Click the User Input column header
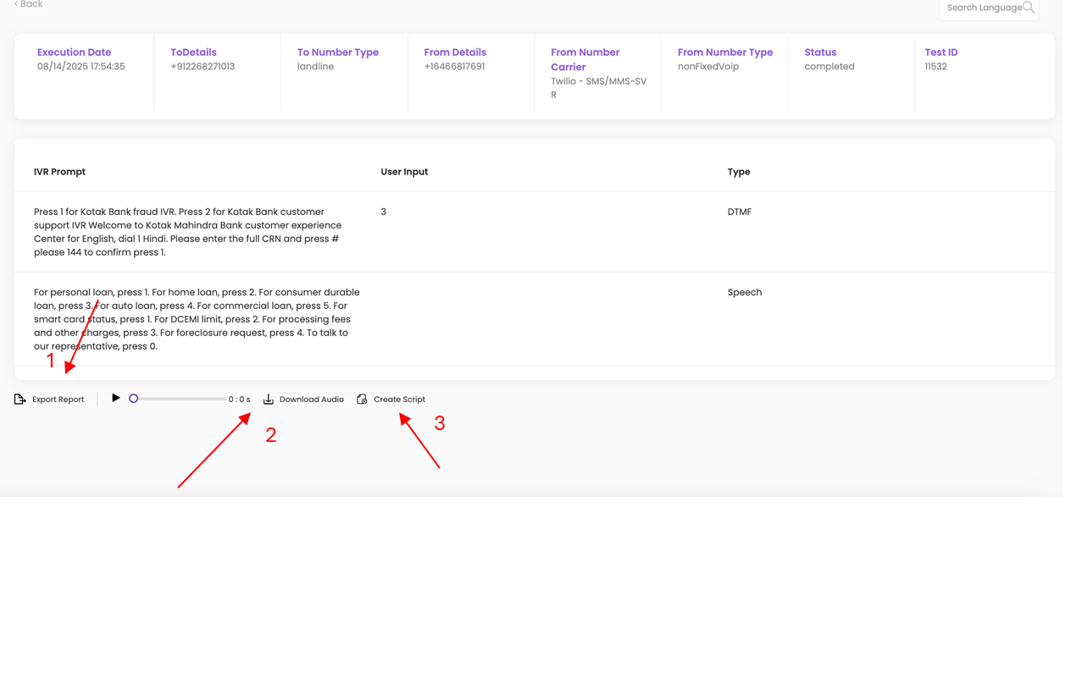 (404, 172)
